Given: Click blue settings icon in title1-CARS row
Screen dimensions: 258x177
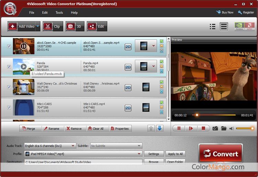Looking at the screenshot, I should pos(162,112).
